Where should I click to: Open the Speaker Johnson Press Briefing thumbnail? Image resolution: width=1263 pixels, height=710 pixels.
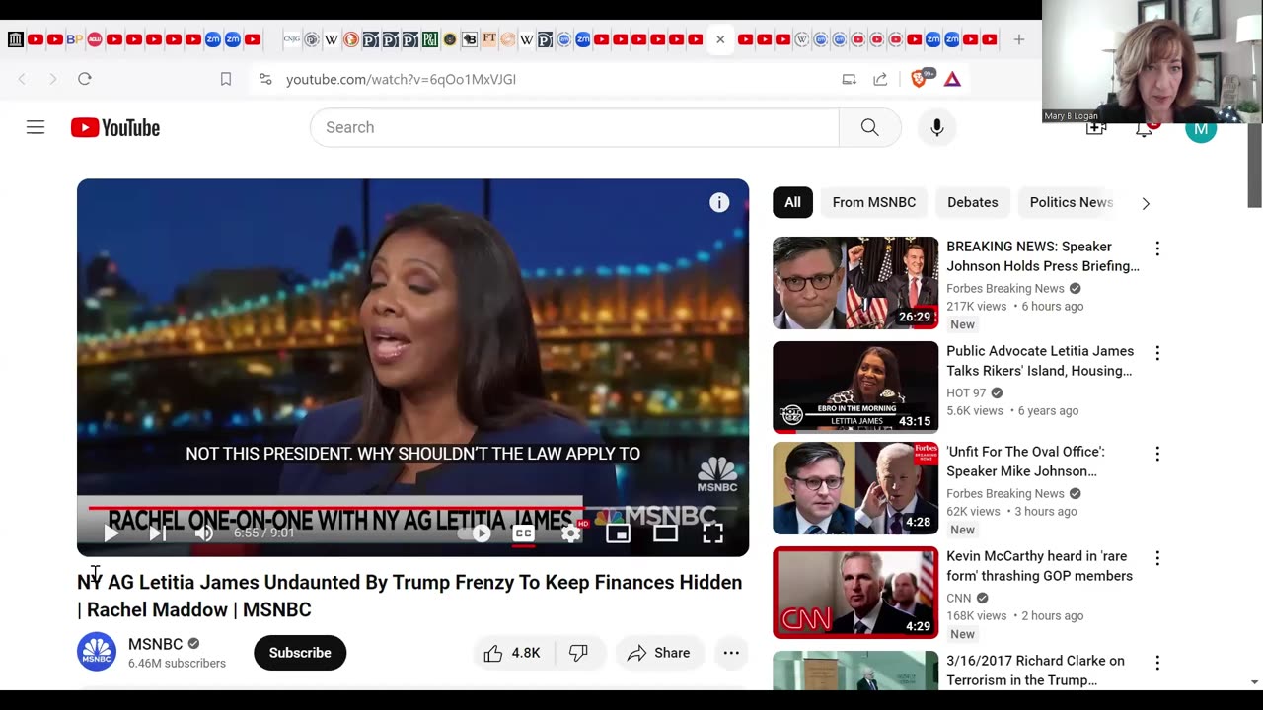click(855, 283)
